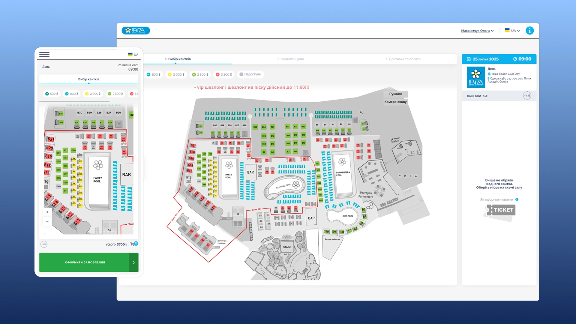This screenshot has height=324, width=576.
Task: Click the 14:35 countdown timer icon
Action: tap(527, 96)
